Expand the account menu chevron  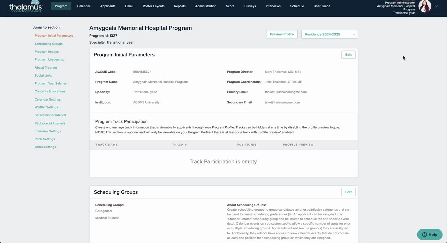[x=436, y=6]
